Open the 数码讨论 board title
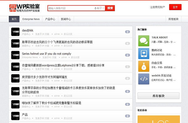The width and height of the screenshot is (188, 123). click(157, 50)
